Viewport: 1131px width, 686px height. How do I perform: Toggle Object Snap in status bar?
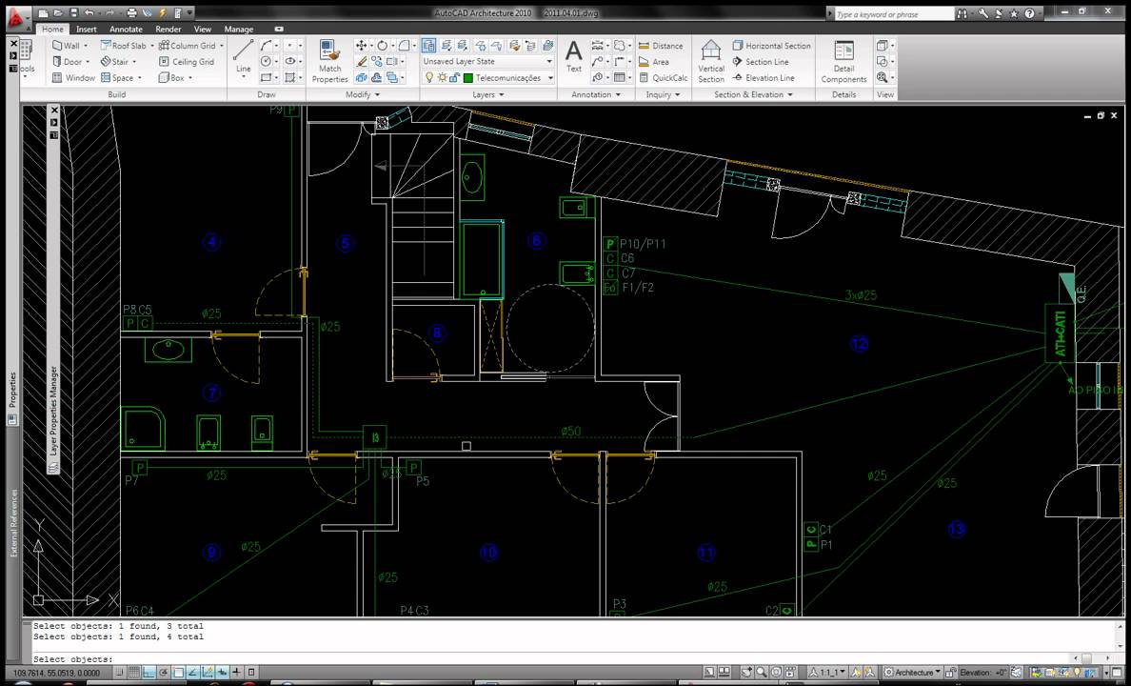(x=178, y=673)
